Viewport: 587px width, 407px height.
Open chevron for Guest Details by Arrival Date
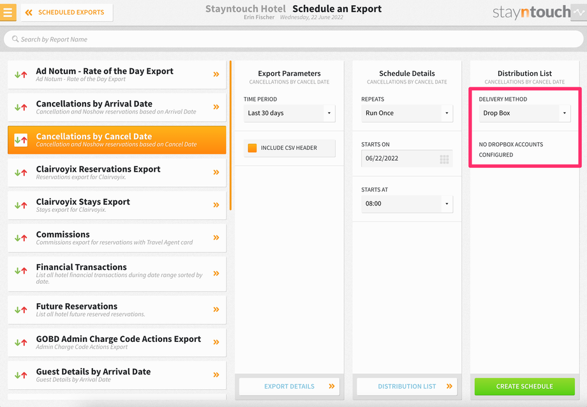(x=216, y=374)
